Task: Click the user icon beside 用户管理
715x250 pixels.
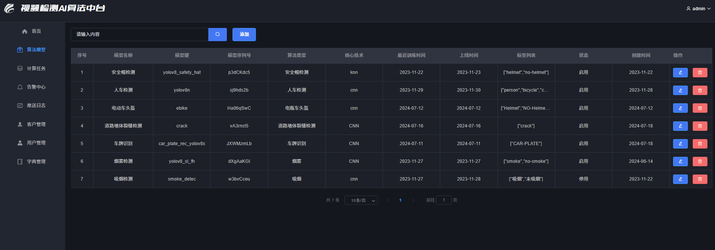Action: pos(20,143)
